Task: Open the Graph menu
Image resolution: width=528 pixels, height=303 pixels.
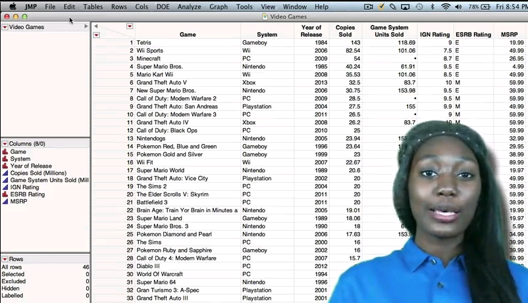Action: coord(218,7)
